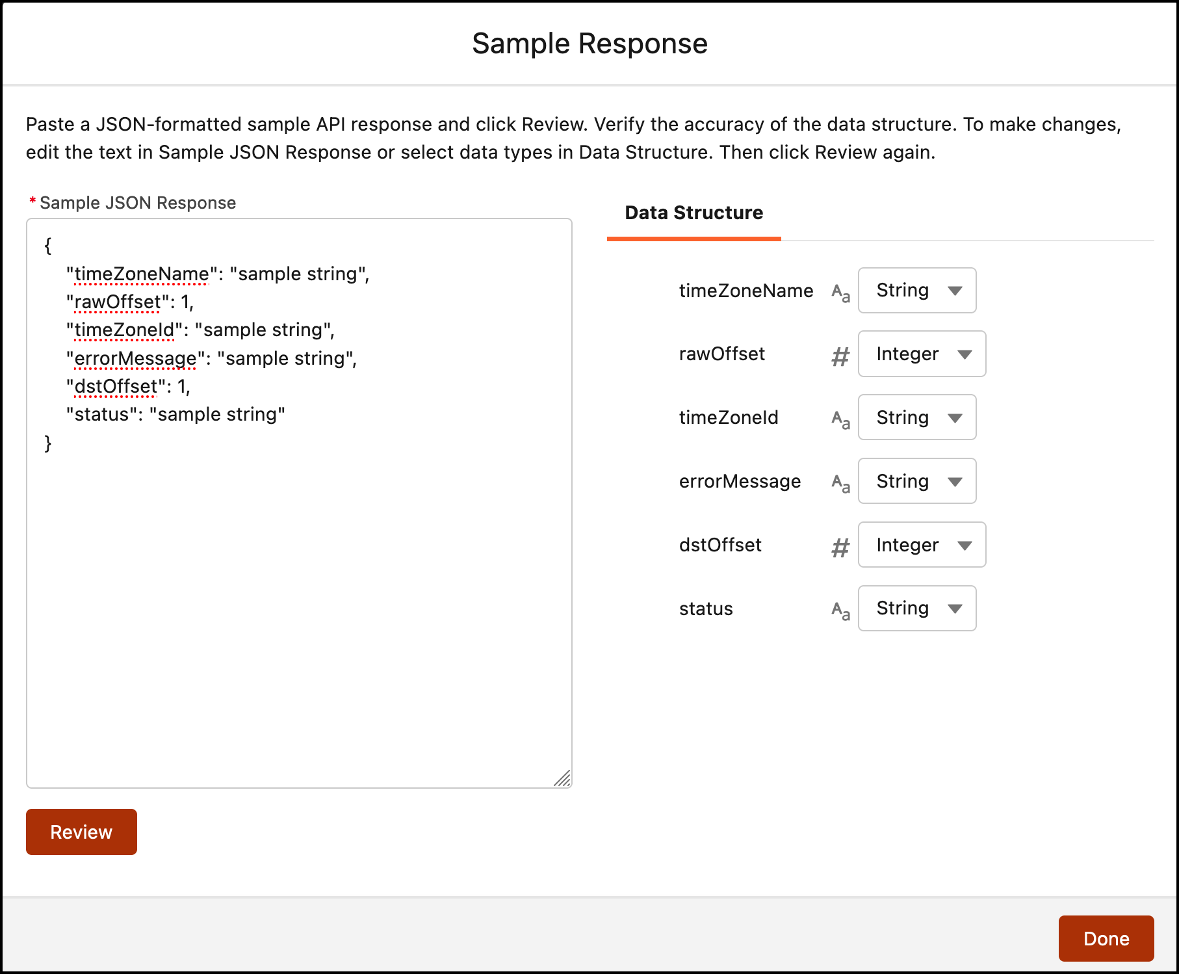
Task: Open the errorMessage data type dropdown
Action: (x=916, y=481)
